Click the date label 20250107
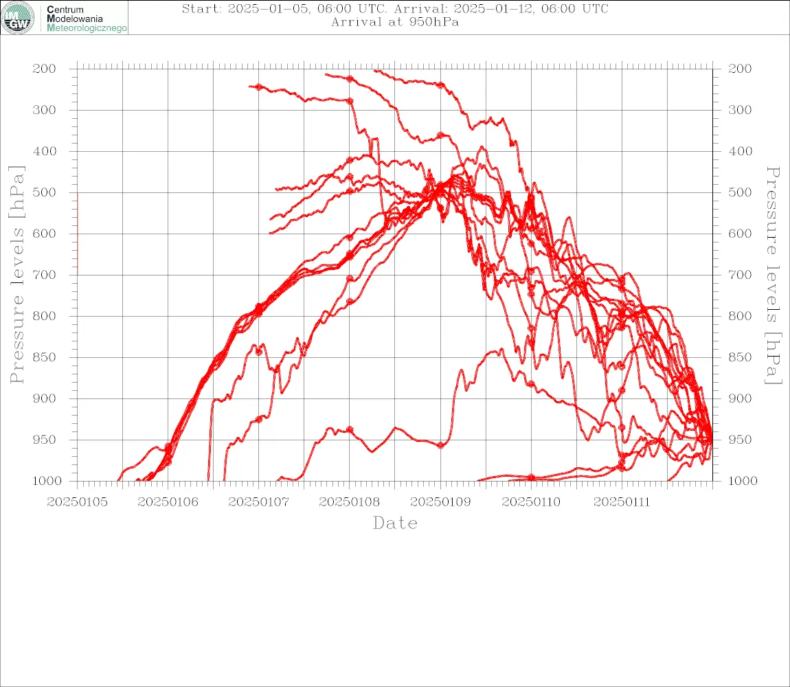790x687 pixels. (x=258, y=502)
